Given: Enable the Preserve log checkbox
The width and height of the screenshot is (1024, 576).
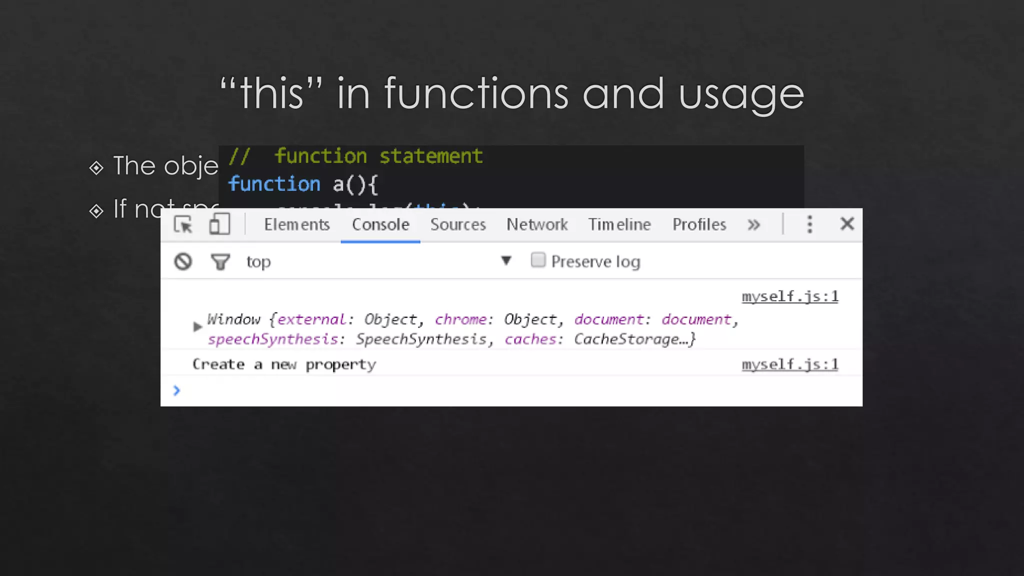Looking at the screenshot, I should pyautogui.click(x=538, y=260).
